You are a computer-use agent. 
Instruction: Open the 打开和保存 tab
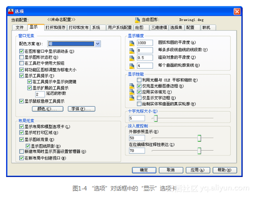click(55, 27)
